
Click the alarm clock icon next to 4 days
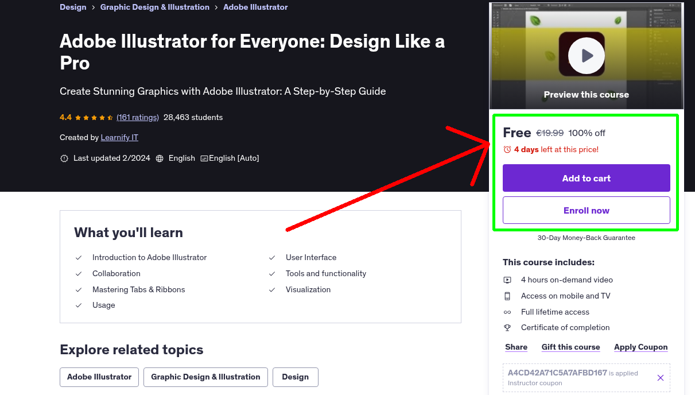tap(507, 149)
